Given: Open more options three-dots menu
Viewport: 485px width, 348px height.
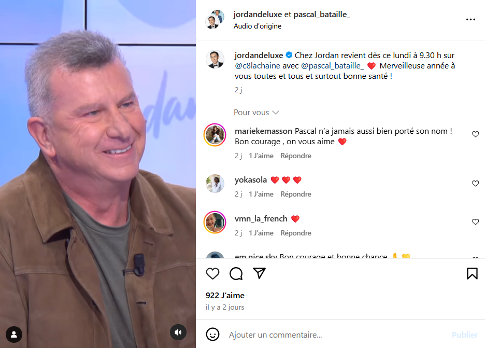Looking at the screenshot, I should (470, 20).
